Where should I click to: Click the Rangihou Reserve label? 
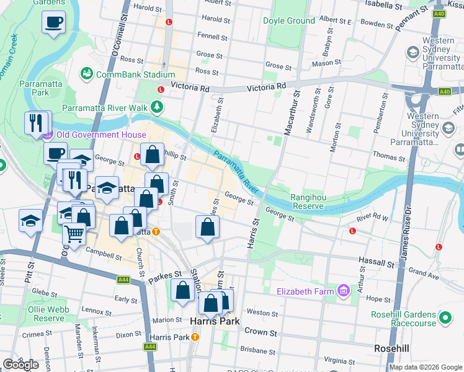pos(308,201)
